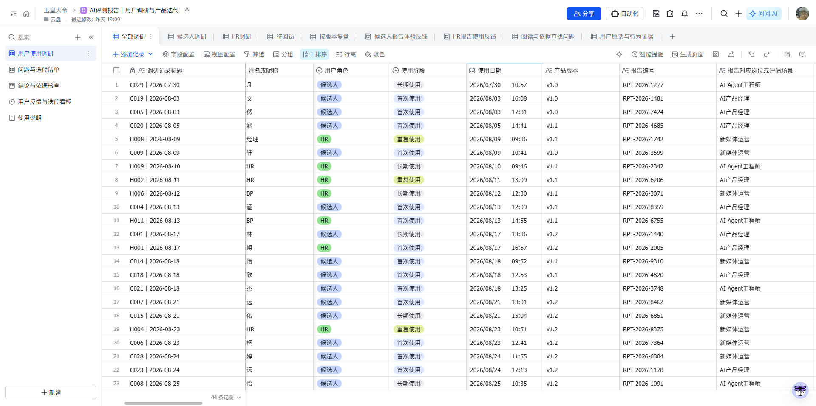Screen dimensions: 816x406
Task: Open the user profile avatar
Action: pyautogui.click(x=802, y=14)
